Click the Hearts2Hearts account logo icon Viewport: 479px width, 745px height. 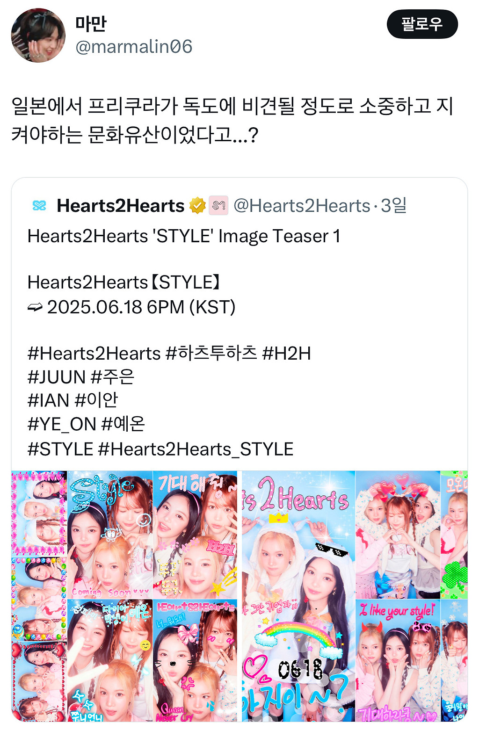pyautogui.click(x=39, y=206)
